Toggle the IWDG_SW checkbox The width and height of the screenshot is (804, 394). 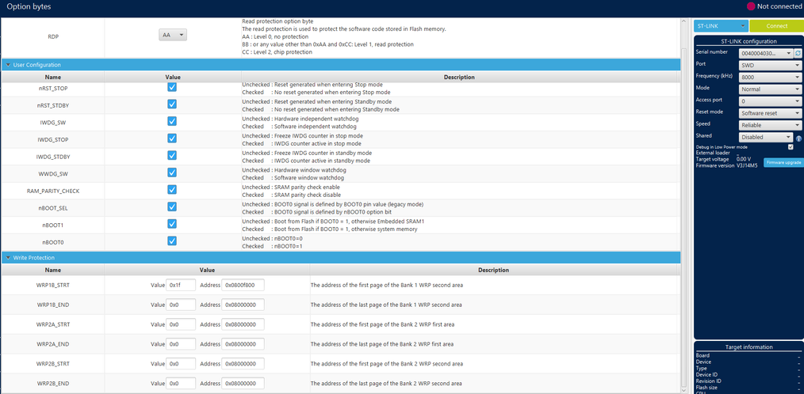[172, 121]
